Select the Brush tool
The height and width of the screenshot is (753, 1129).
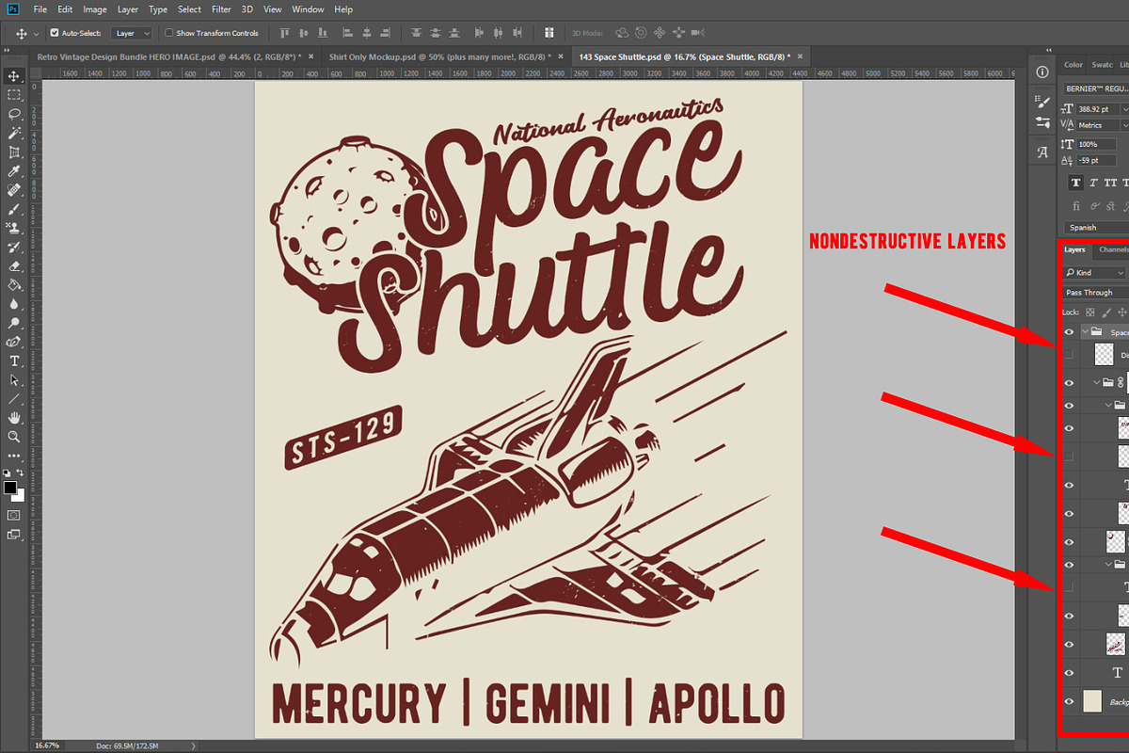(x=14, y=209)
